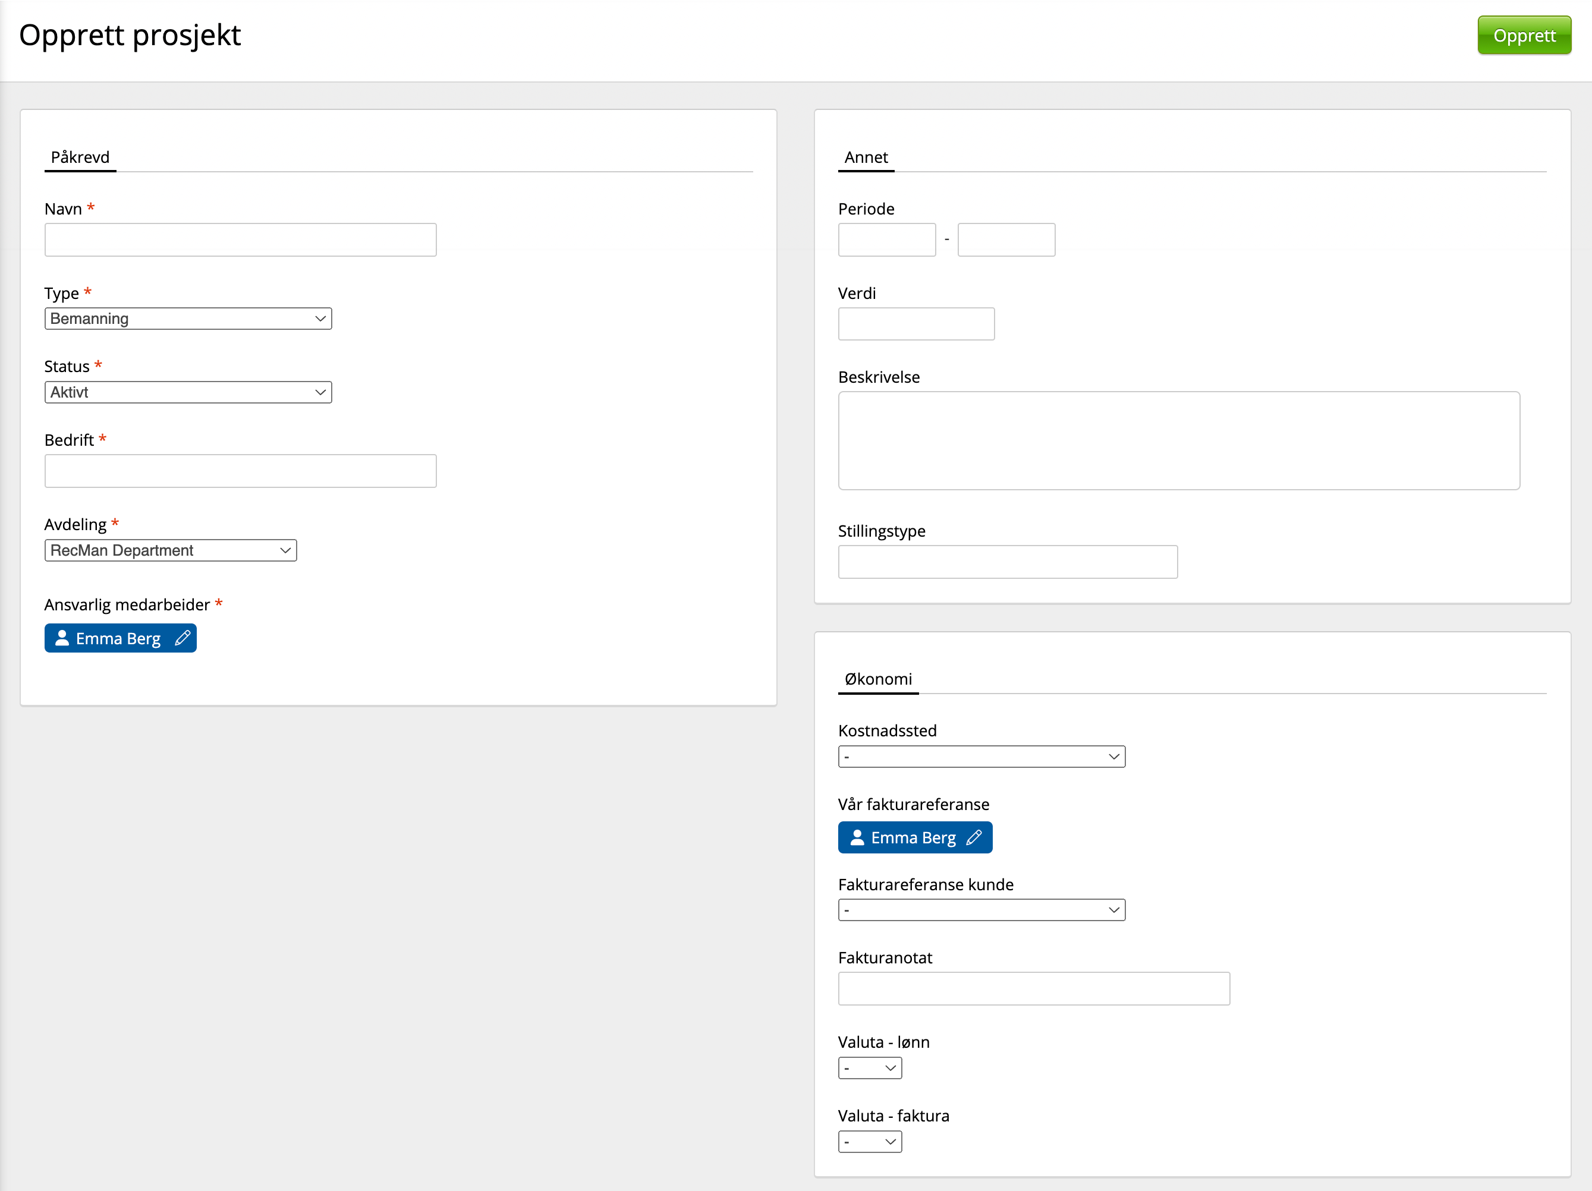Expand the Valuta - lønn dropdown
1592x1191 pixels.
(x=869, y=1068)
